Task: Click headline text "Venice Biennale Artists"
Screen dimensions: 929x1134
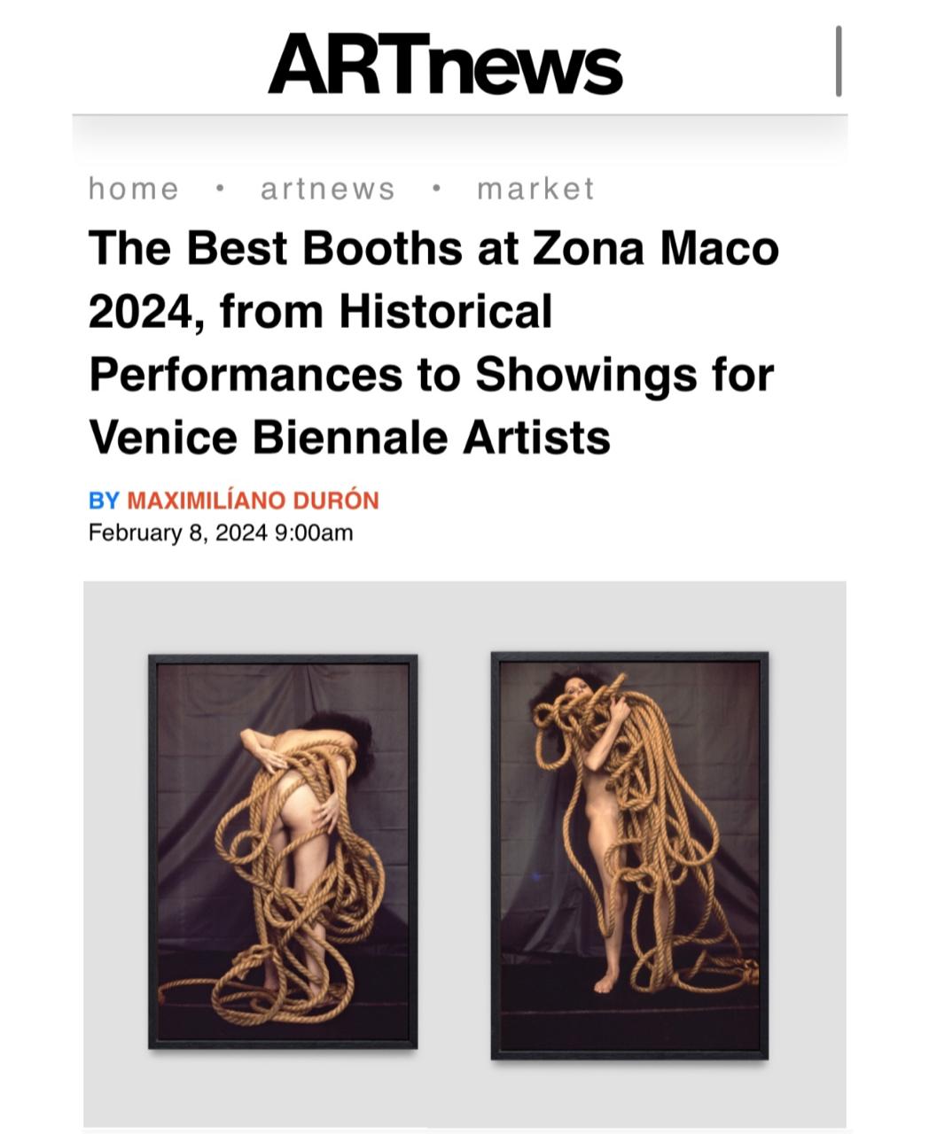Action: (349, 437)
